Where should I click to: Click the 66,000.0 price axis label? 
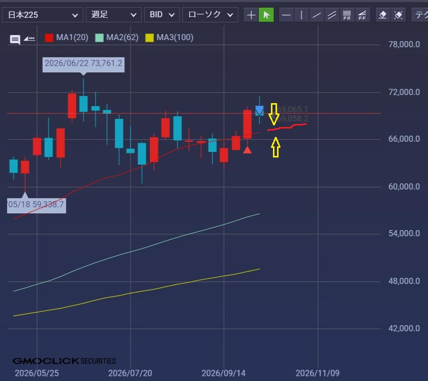tap(404, 139)
